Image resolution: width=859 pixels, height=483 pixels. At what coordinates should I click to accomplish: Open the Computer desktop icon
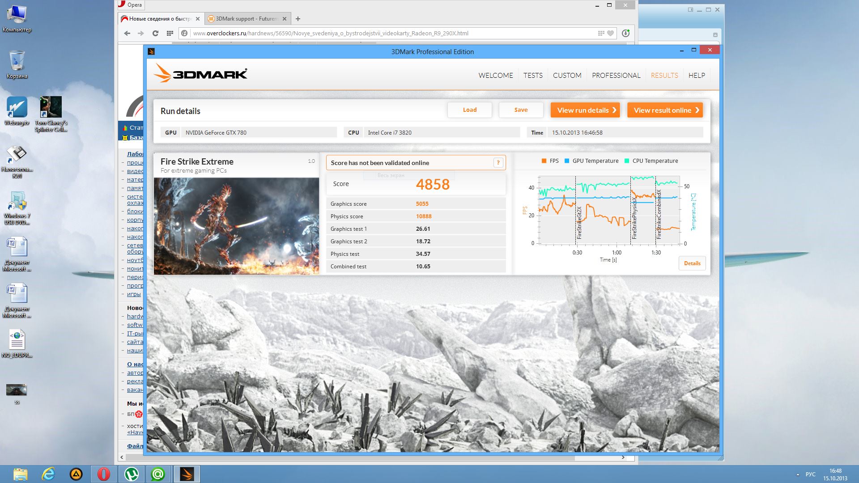[17, 19]
